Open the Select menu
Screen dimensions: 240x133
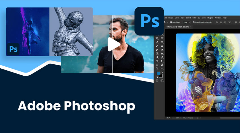[x=188, y=18]
